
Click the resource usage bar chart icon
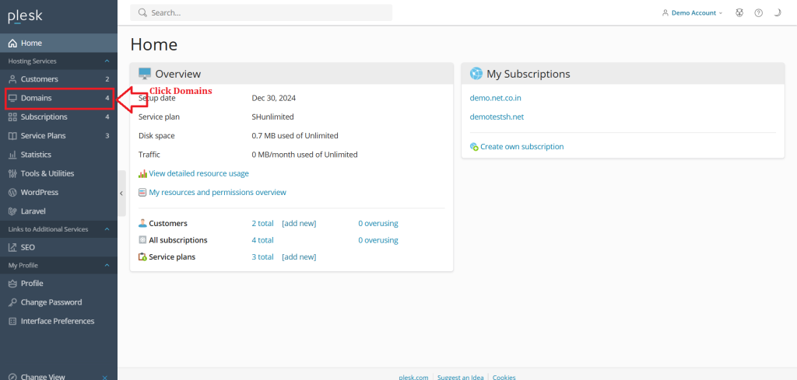[143, 173]
